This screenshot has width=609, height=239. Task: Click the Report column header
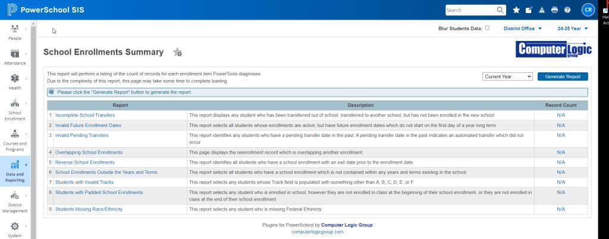(120, 106)
